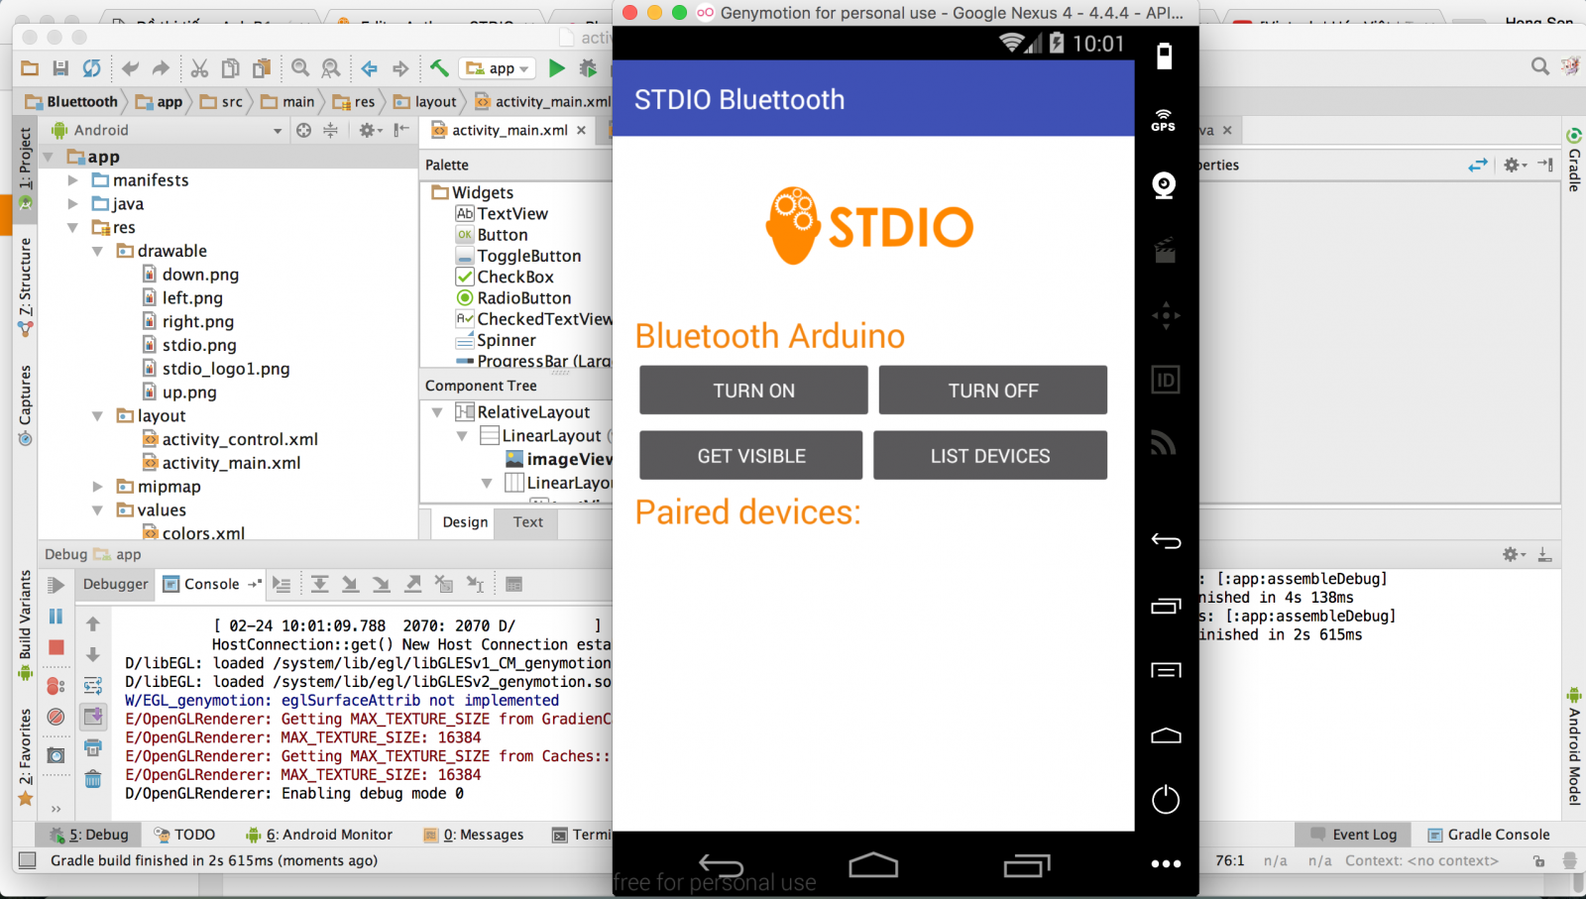
Task: Click the Search Everywhere magnifier at top right
Action: [1539, 66]
